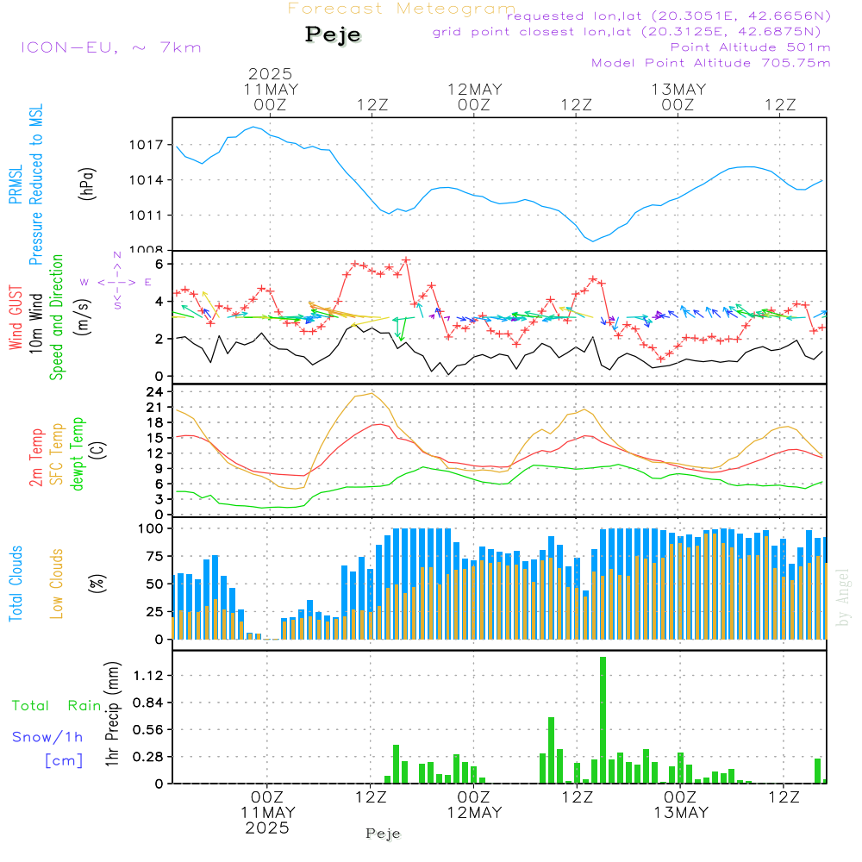Click the orange Low Clouds label
Image resolution: width=862 pixels, height=862 pixels.
pyautogui.click(x=57, y=584)
